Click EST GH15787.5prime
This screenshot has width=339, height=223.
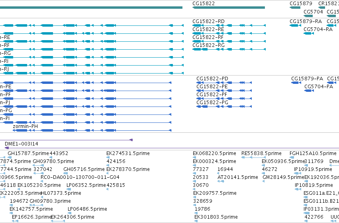[x=28, y=153]
